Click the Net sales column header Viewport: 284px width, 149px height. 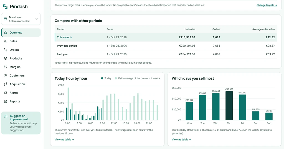tap(190, 29)
